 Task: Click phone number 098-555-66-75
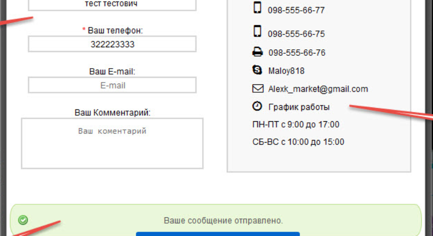pyautogui.click(x=296, y=34)
